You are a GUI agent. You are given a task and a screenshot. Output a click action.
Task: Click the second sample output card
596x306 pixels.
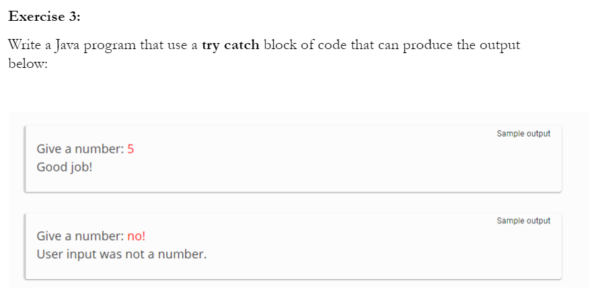[x=293, y=246]
